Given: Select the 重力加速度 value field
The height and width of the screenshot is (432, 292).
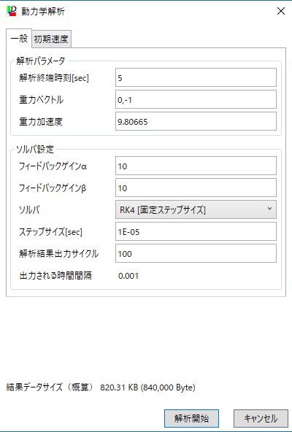Looking at the screenshot, I should coord(196,121).
